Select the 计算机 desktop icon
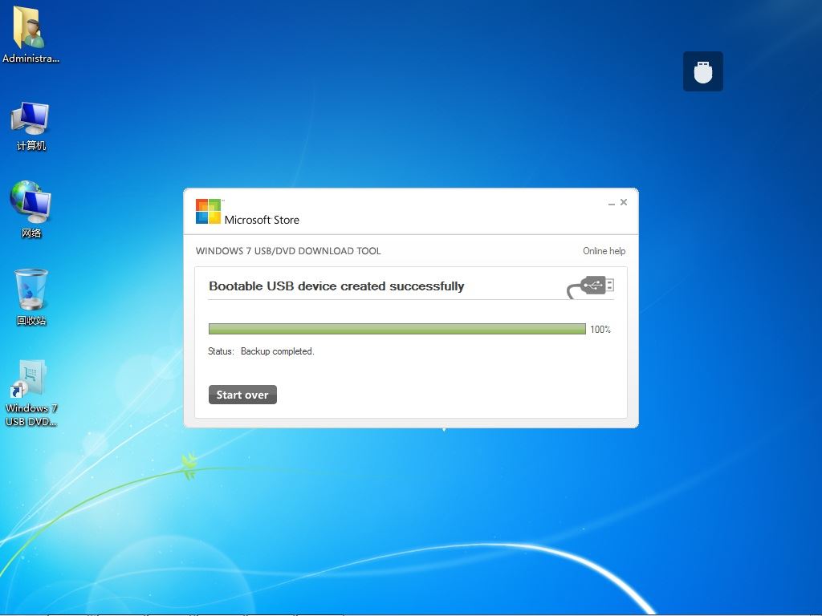 [x=31, y=126]
